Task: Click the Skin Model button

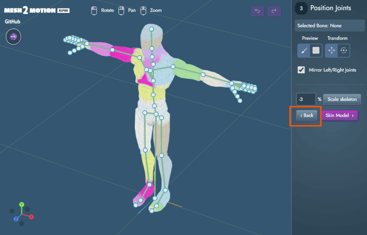Action: tap(339, 115)
